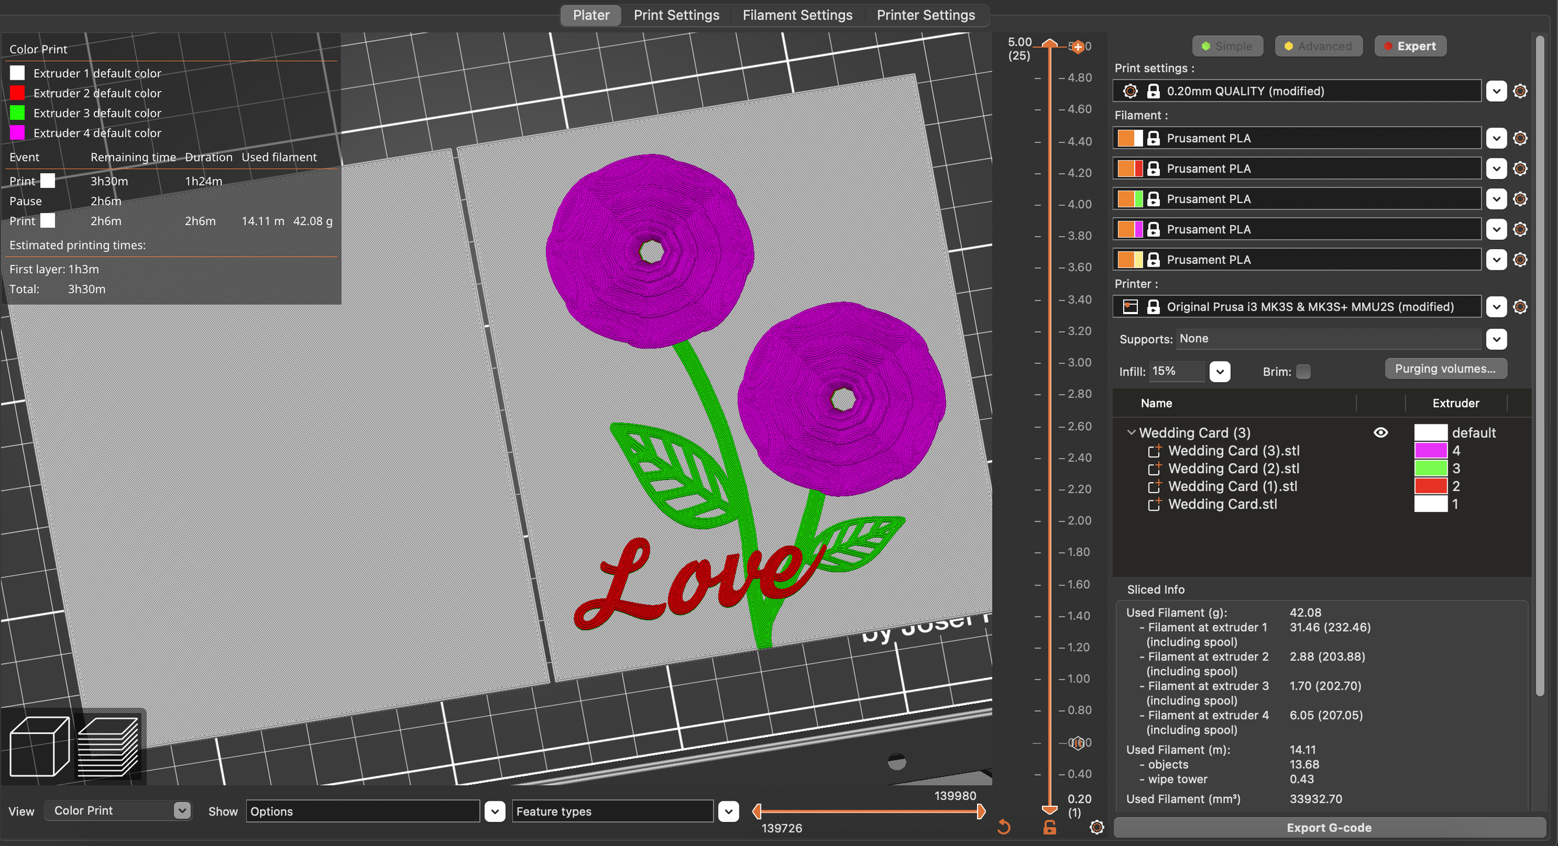This screenshot has width=1558, height=846.
Task: Open the Filament Settings tab
Action: [x=797, y=15]
